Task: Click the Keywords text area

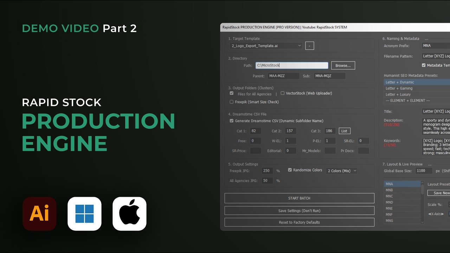Action: point(436,147)
